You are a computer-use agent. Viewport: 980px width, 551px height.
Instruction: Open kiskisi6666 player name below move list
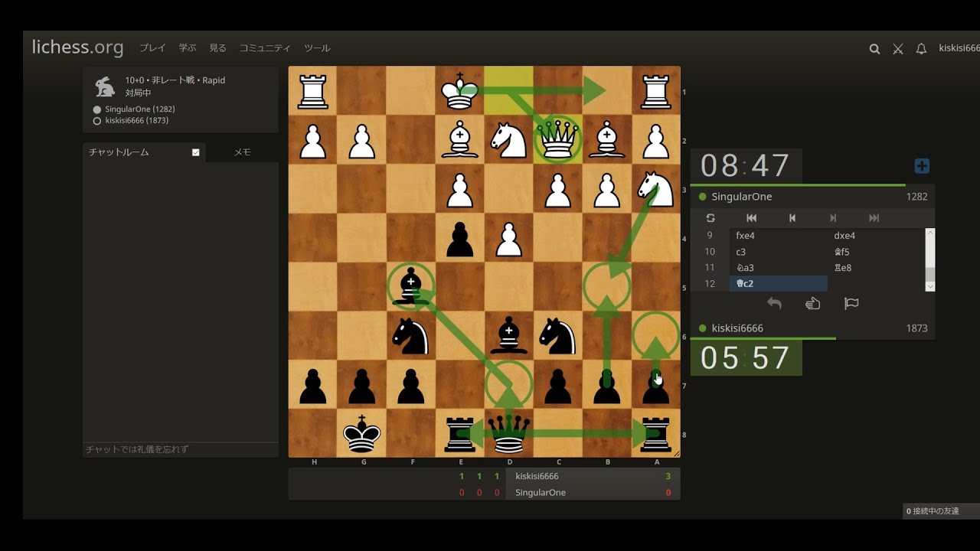[737, 328]
